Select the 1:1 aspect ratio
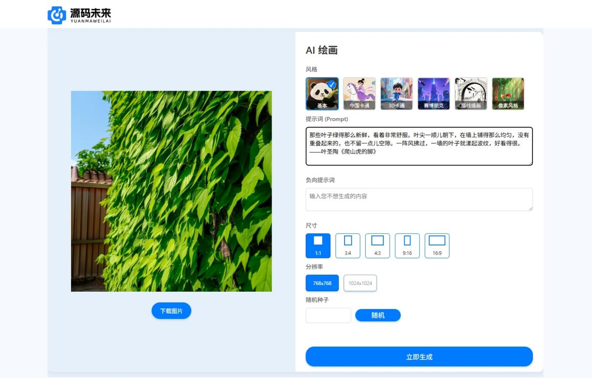 318,245
